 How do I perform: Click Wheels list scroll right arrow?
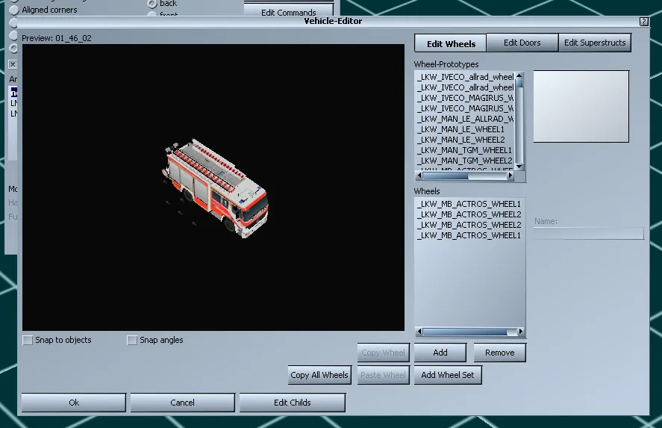click(x=521, y=332)
